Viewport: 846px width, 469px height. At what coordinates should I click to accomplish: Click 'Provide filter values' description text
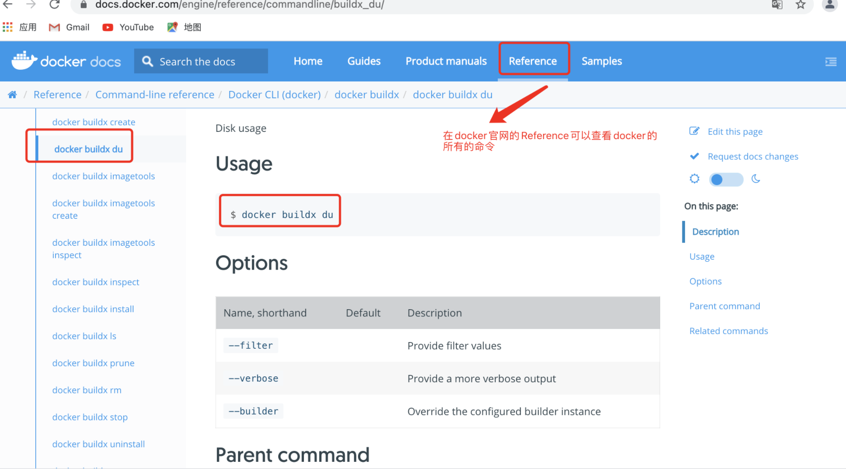coord(454,346)
